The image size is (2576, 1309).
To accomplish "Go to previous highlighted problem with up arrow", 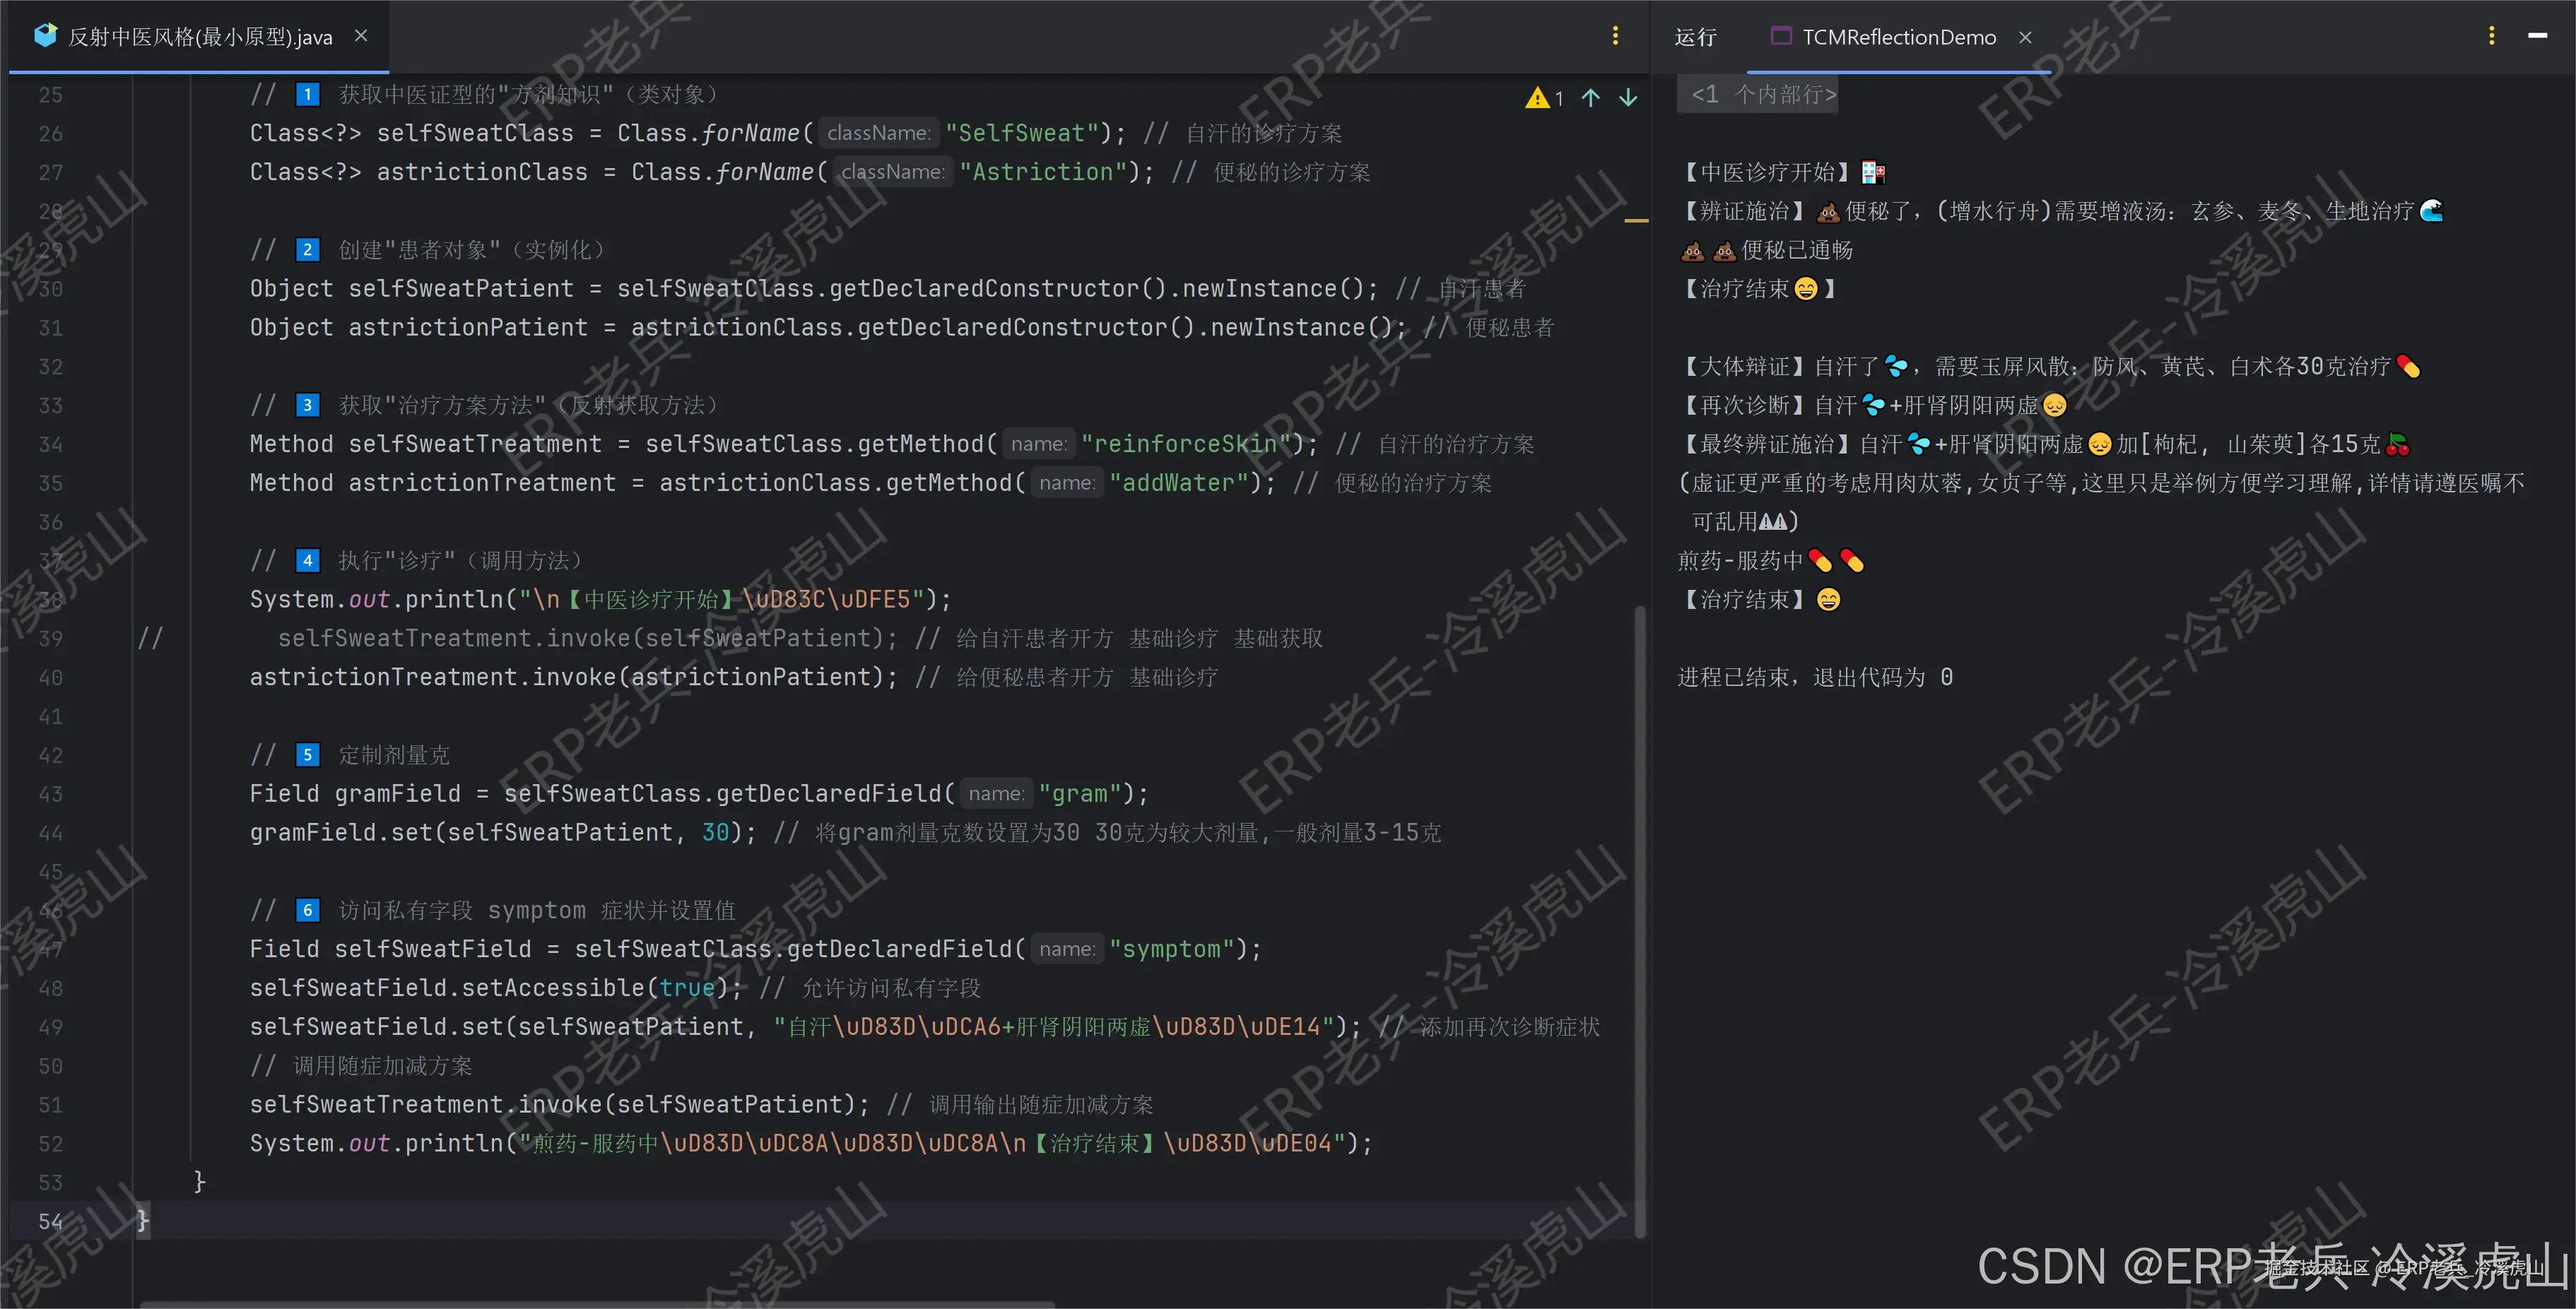I will coord(1590,98).
